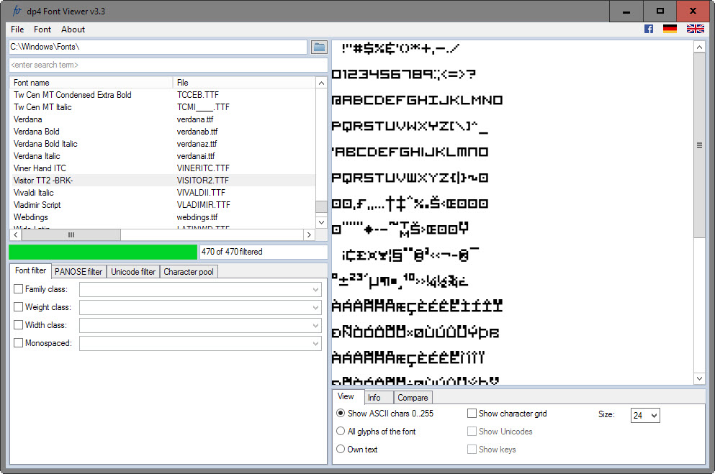This screenshot has width=715, height=474.
Task: Tick Show character grid checkbox
Action: click(x=472, y=414)
